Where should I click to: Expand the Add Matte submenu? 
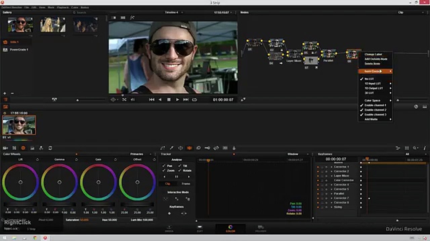(375, 119)
